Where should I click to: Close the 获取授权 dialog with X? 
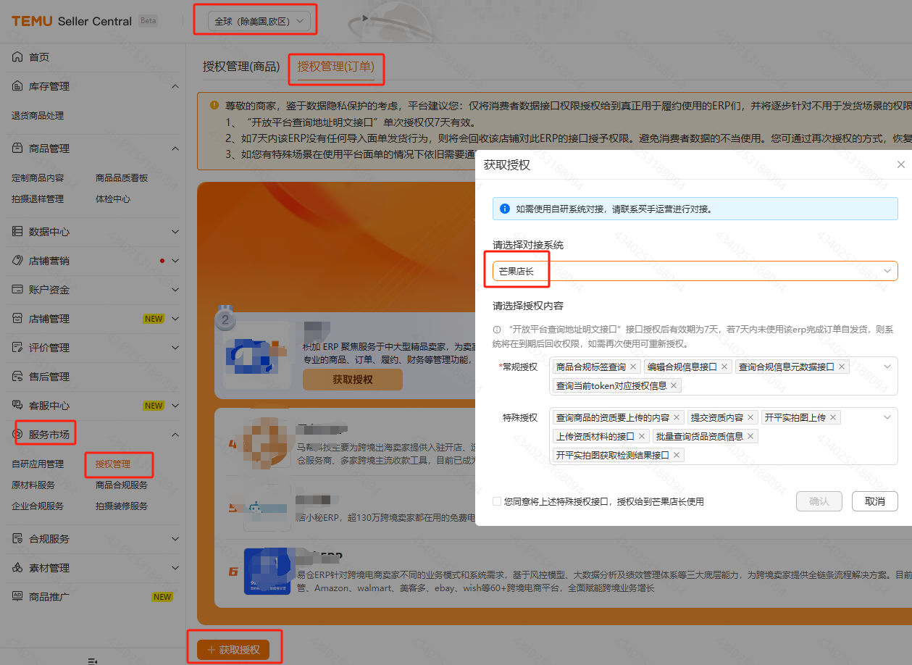tap(901, 164)
